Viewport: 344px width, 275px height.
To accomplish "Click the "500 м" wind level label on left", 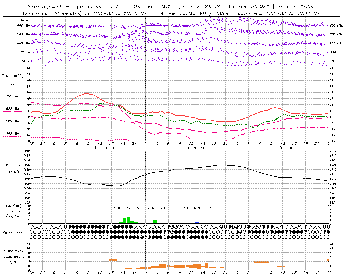I will (x=26, y=52).
